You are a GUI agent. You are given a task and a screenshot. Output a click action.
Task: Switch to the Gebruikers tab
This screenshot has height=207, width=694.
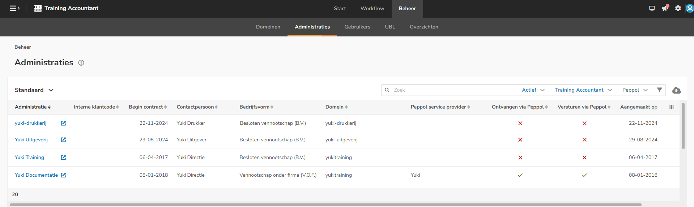[x=357, y=27]
